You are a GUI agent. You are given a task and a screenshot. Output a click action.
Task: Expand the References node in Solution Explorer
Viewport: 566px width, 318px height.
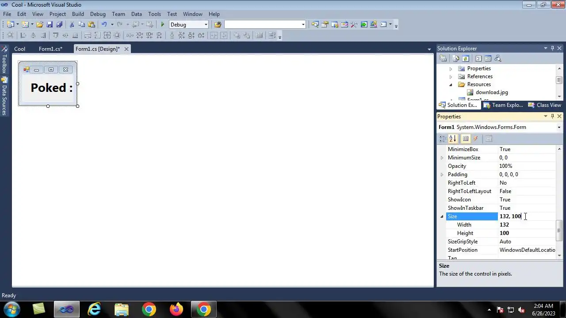(451, 77)
